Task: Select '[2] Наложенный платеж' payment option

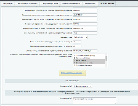Action: pyautogui.click(x=89, y=58)
